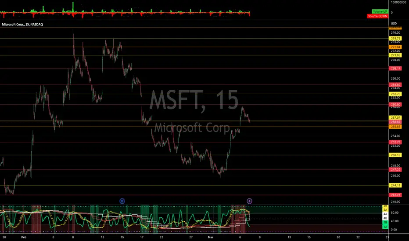Select the 268.17 red price label
The height and width of the screenshot is (241, 409).
396,68
